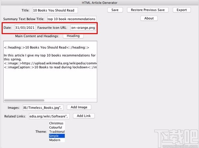Click the image URL line in content
Screen dimensions: 199x148
(50, 63)
